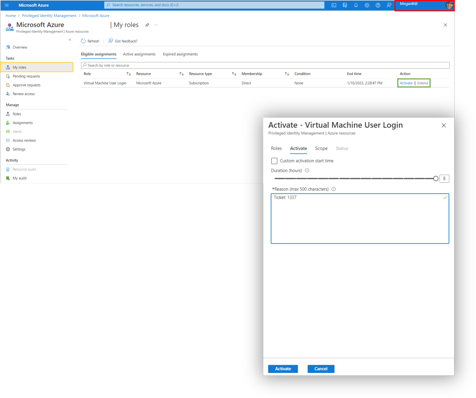The image size is (476, 398).
Task: Click the Duration info icon
Action: 307,170
